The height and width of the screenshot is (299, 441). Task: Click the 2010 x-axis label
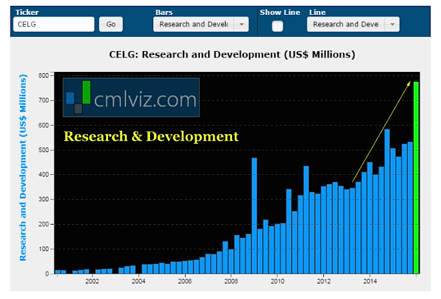pos(277,282)
